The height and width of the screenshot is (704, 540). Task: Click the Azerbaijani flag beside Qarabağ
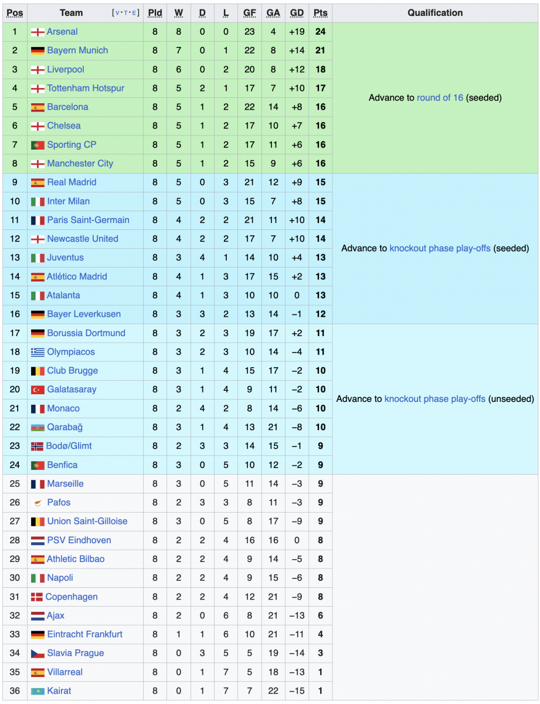[x=38, y=427]
